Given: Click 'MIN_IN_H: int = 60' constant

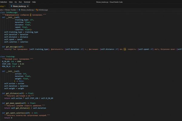Looking at the screenshot, I should (11, 67).
